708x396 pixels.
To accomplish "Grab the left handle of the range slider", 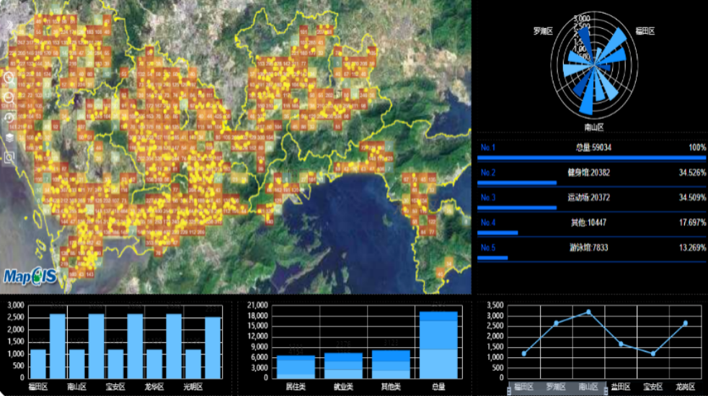I will coord(509,390).
